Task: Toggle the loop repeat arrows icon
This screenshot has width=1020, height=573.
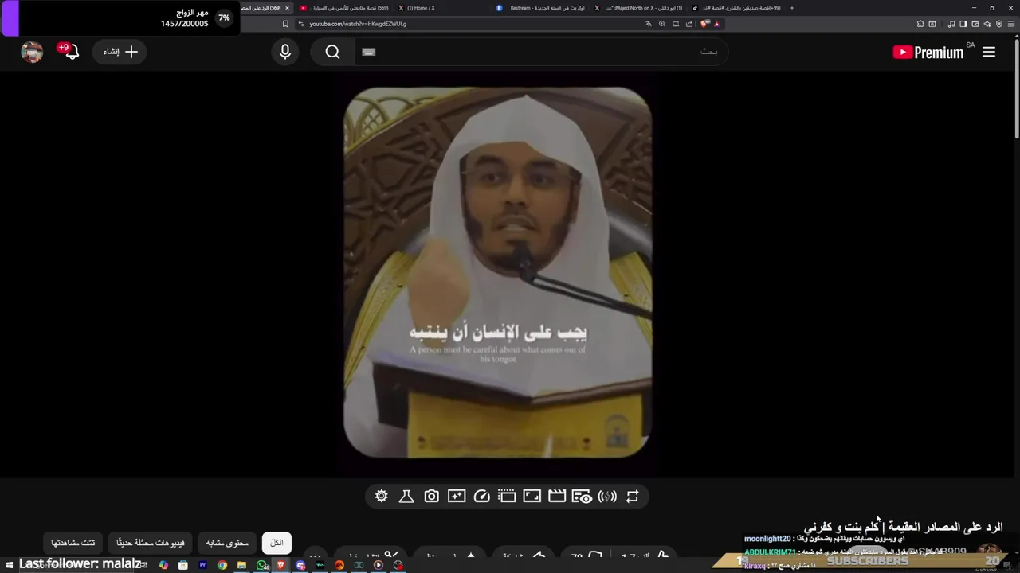Action: click(x=633, y=497)
